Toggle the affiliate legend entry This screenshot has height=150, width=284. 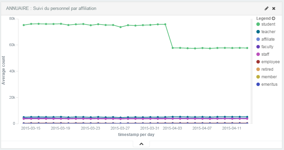(268, 39)
